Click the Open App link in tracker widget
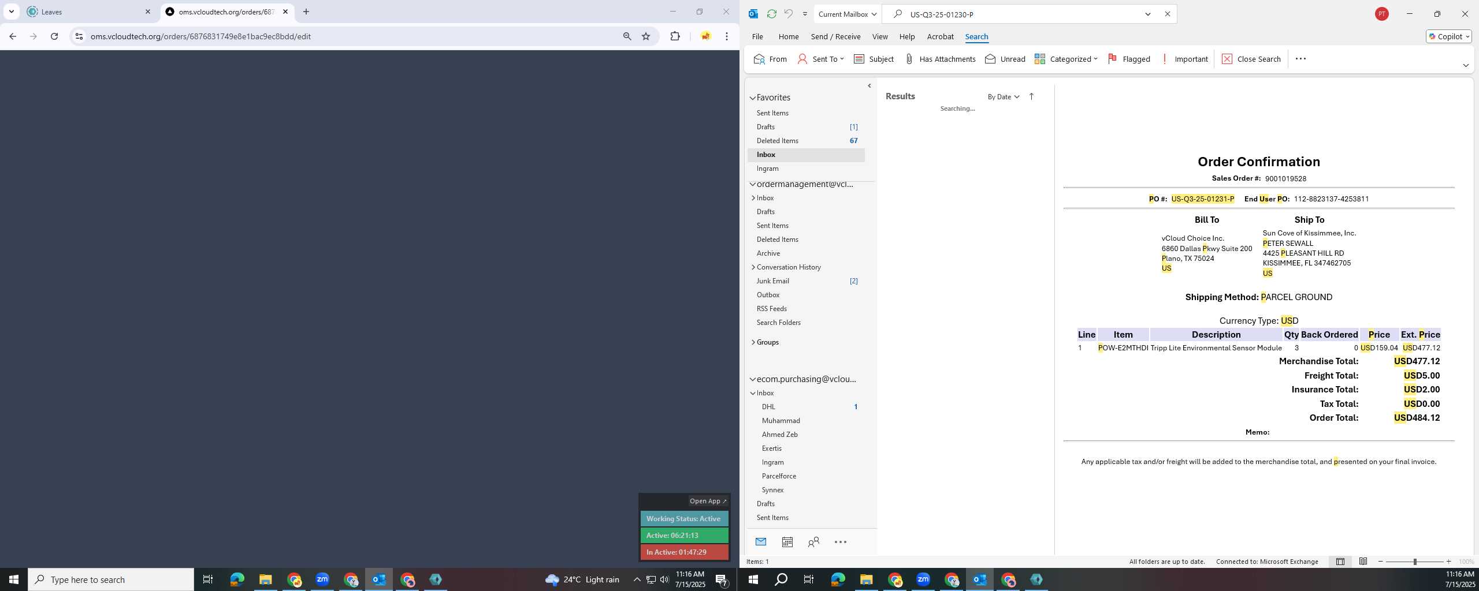Viewport: 1479px width, 591px height. coord(708,501)
